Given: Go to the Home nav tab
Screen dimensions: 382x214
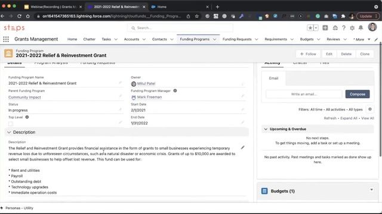Looking at the screenshot, I should pyautogui.click(x=72, y=39).
